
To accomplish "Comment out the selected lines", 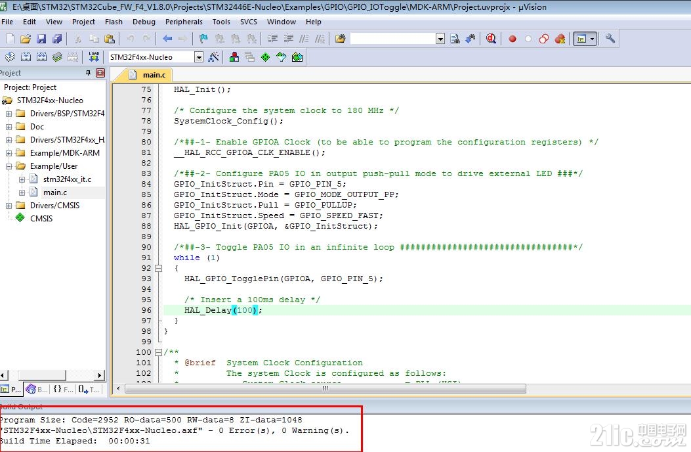I will (x=304, y=39).
